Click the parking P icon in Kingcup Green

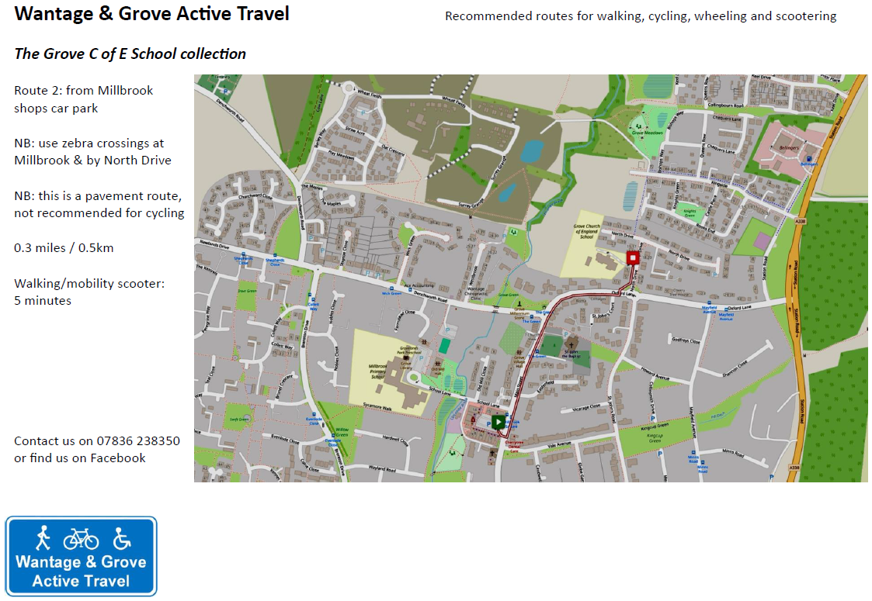659,454
